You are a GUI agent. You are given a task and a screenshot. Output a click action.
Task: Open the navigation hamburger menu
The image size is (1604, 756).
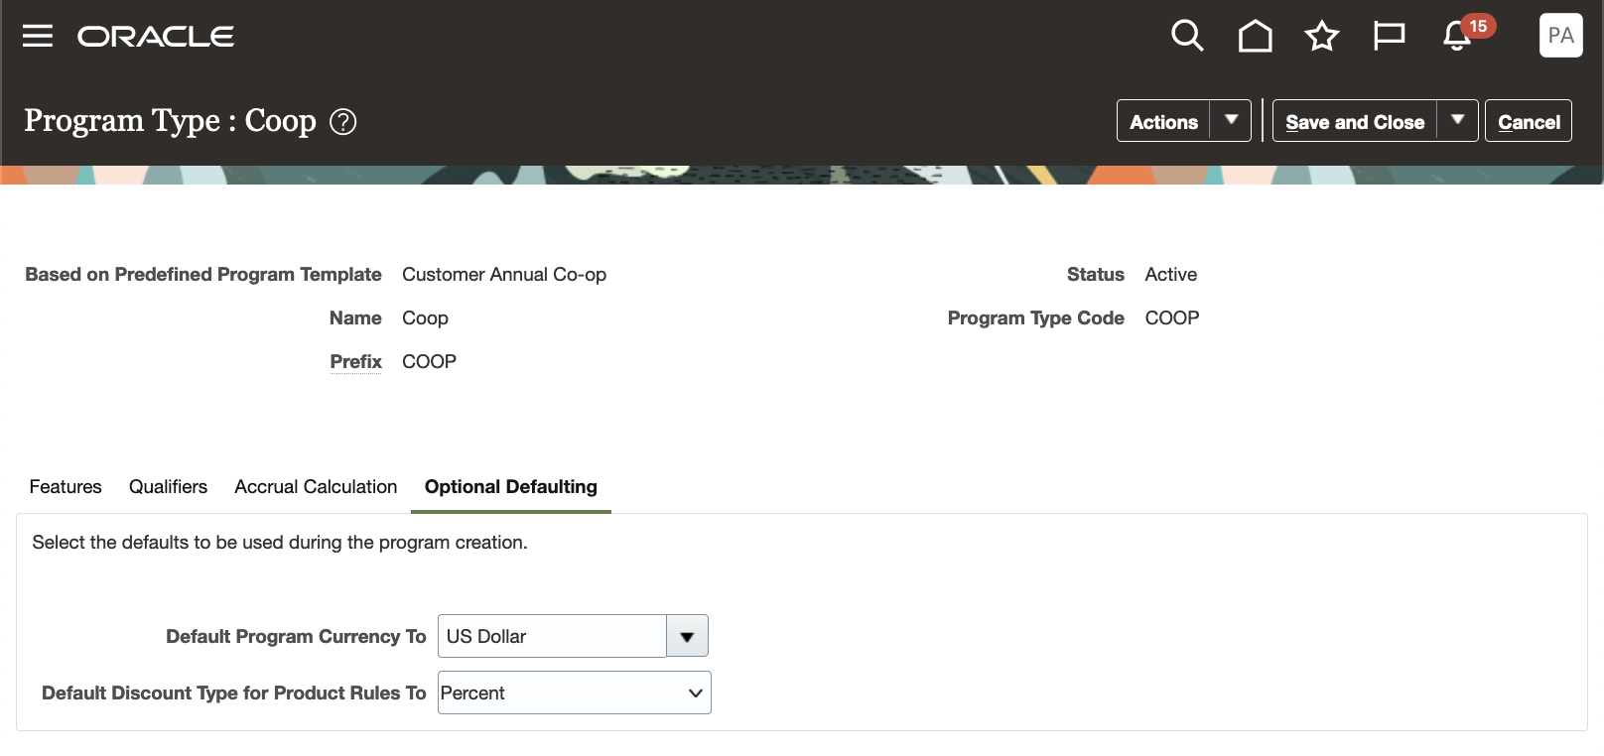coord(37,36)
